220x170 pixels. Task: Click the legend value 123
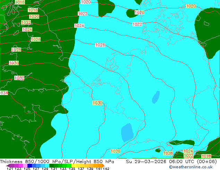[18, 169]
